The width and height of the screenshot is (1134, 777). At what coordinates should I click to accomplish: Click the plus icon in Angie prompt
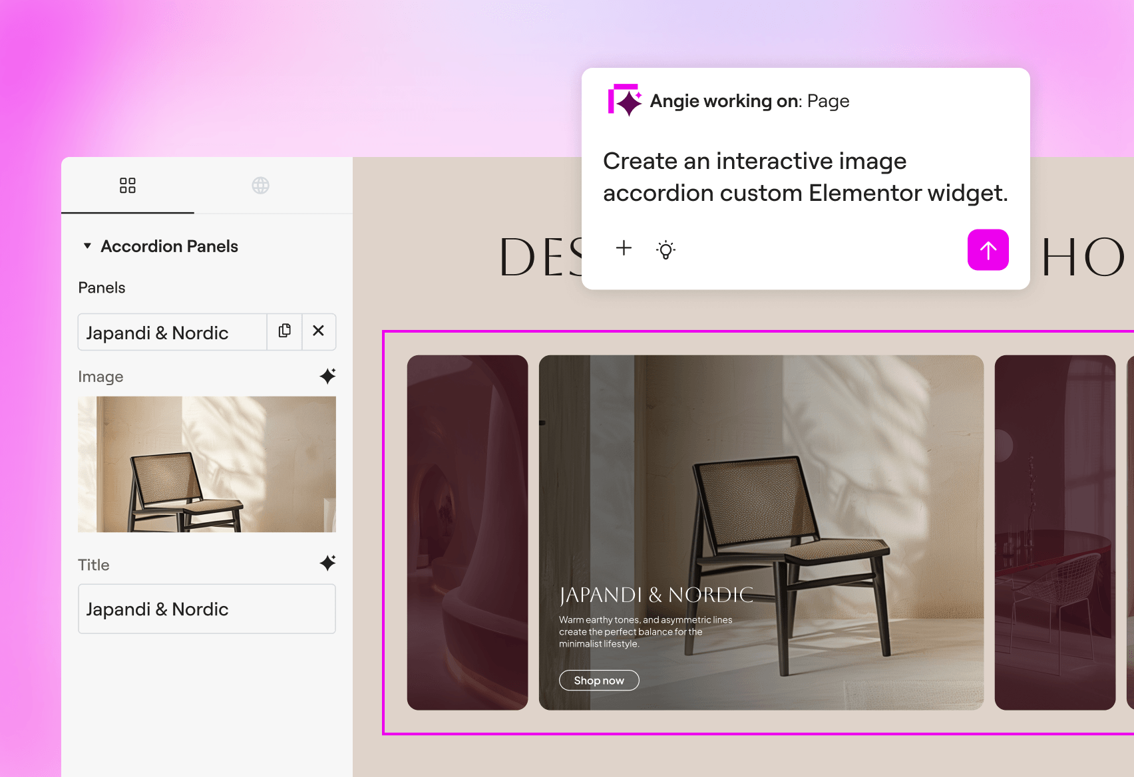[x=624, y=249]
